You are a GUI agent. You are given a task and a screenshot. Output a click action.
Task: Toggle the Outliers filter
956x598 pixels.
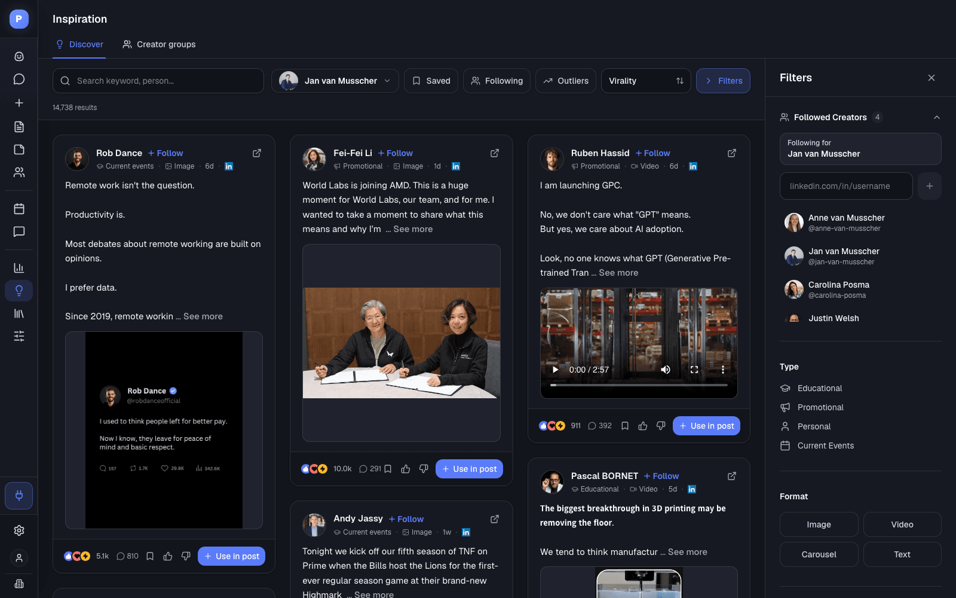566,81
